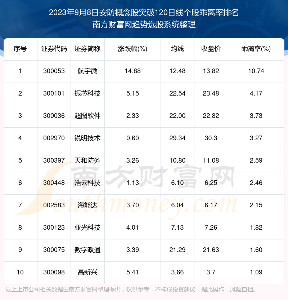Click the 乖离率(%) column header
Viewport: 288px width, 300px height.
tap(256, 49)
